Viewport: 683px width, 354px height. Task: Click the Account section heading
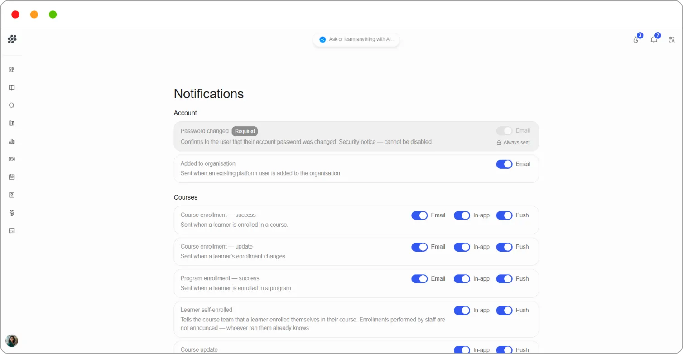(185, 113)
